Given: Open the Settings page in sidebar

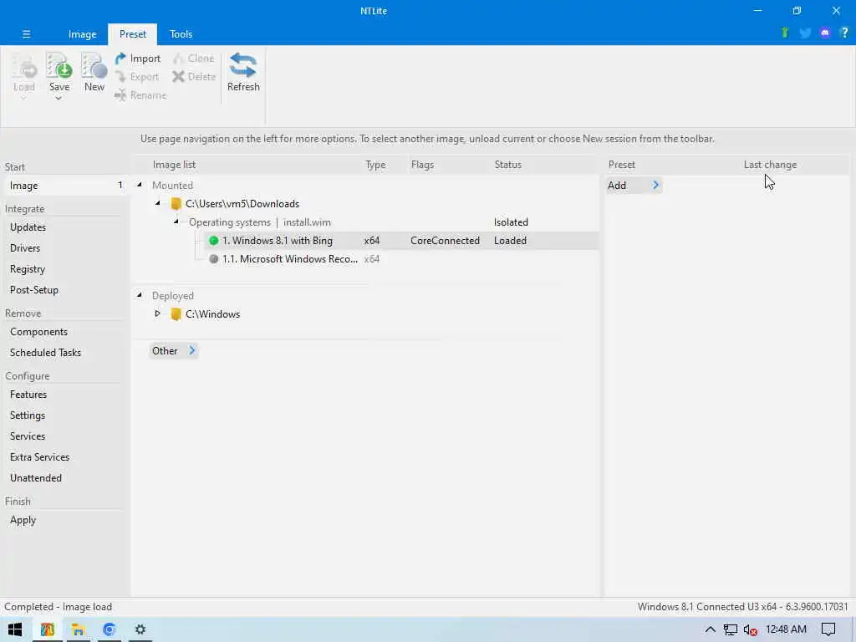Looking at the screenshot, I should (28, 415).
